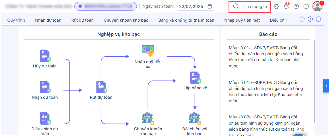Switch to the Quy trình tab
Viewport: 329px width, 136px height.
click(16, 20)
